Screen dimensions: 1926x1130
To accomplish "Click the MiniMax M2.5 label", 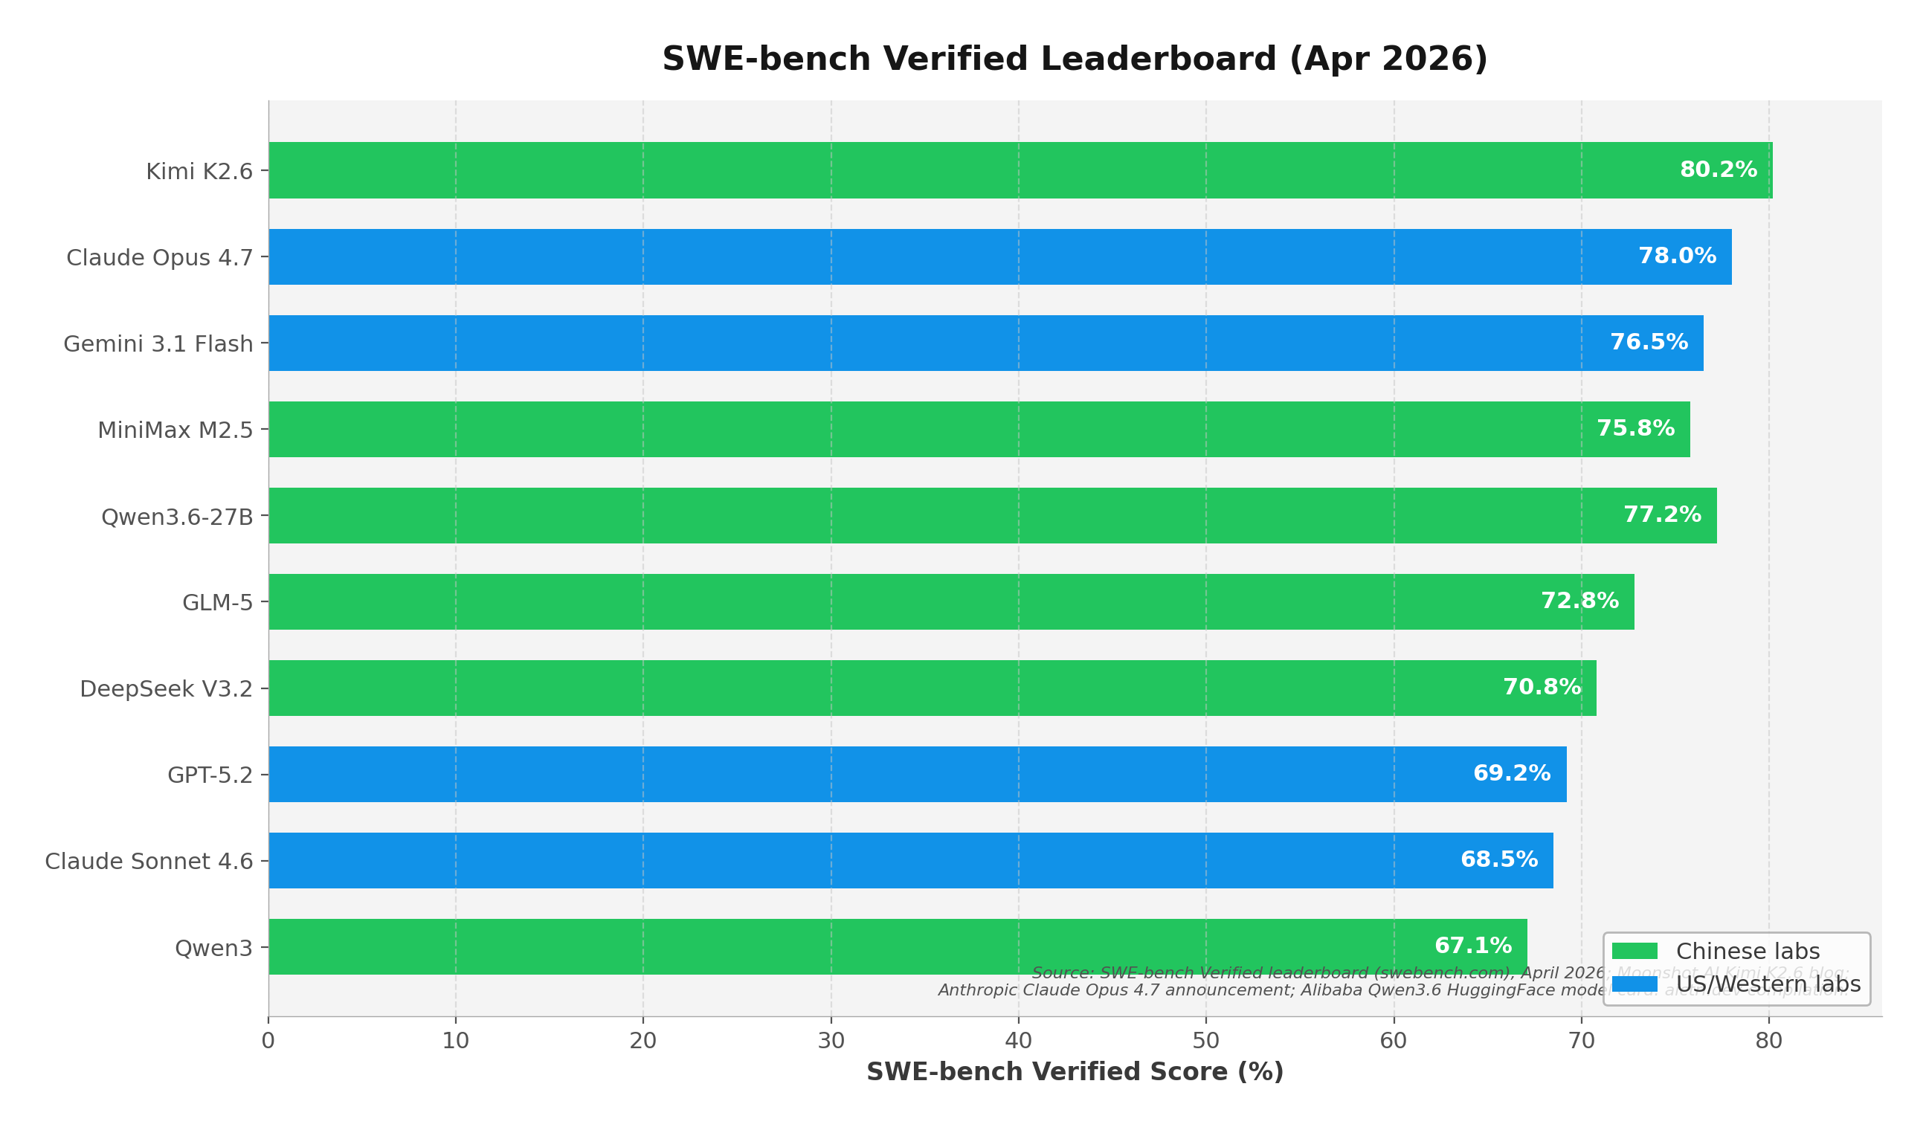I will (x=175, y=431).
